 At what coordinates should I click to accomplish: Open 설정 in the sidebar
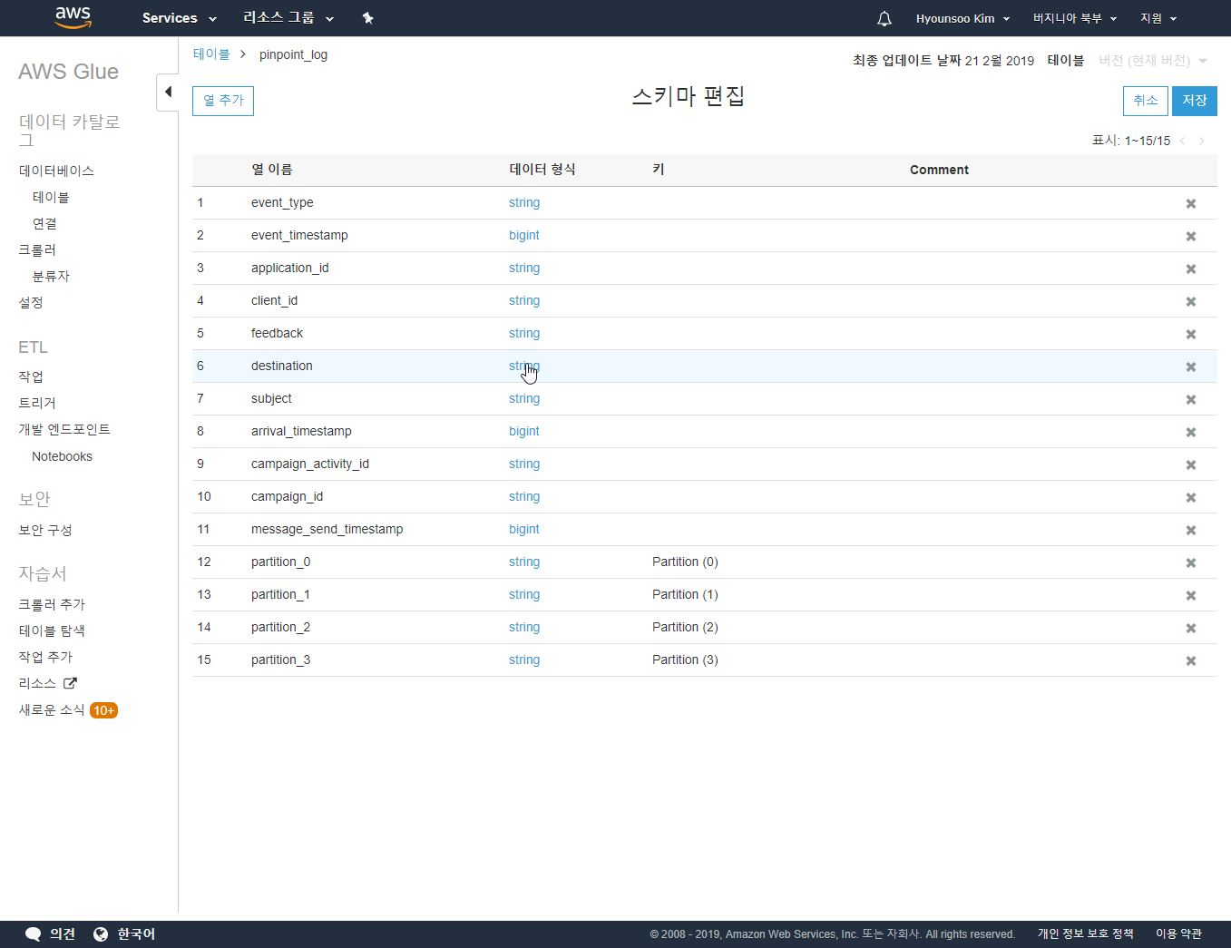[x=31, y=302]
